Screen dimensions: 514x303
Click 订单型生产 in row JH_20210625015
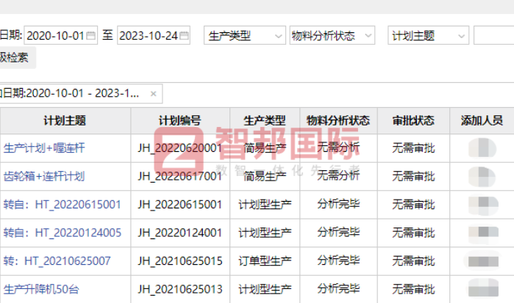(x=265, y=260)
